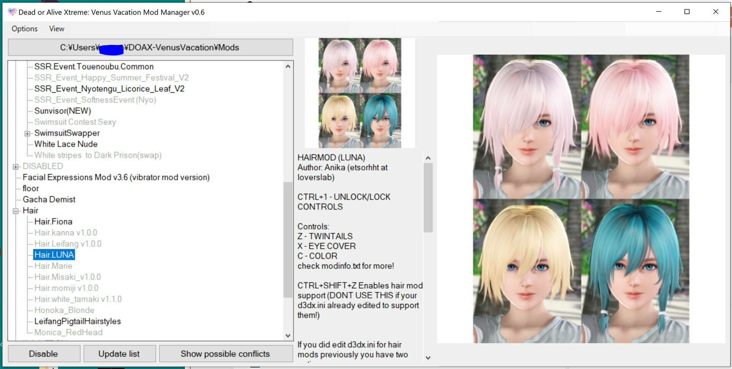Select Gacha Demist mod

point(49,199)
